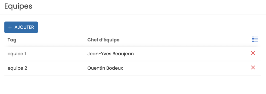The image size is (266, 94).
Task: Sort by the Chef d'équipe column header
Action: click(x=103, y=40)
